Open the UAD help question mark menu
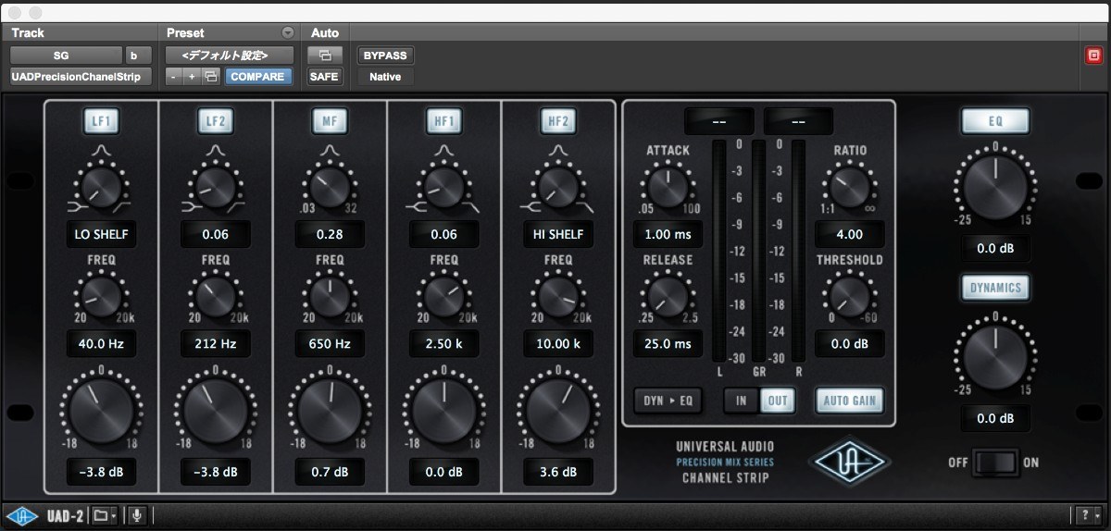This screenshot has height=531, width=1111. [x=1087, y=515]
